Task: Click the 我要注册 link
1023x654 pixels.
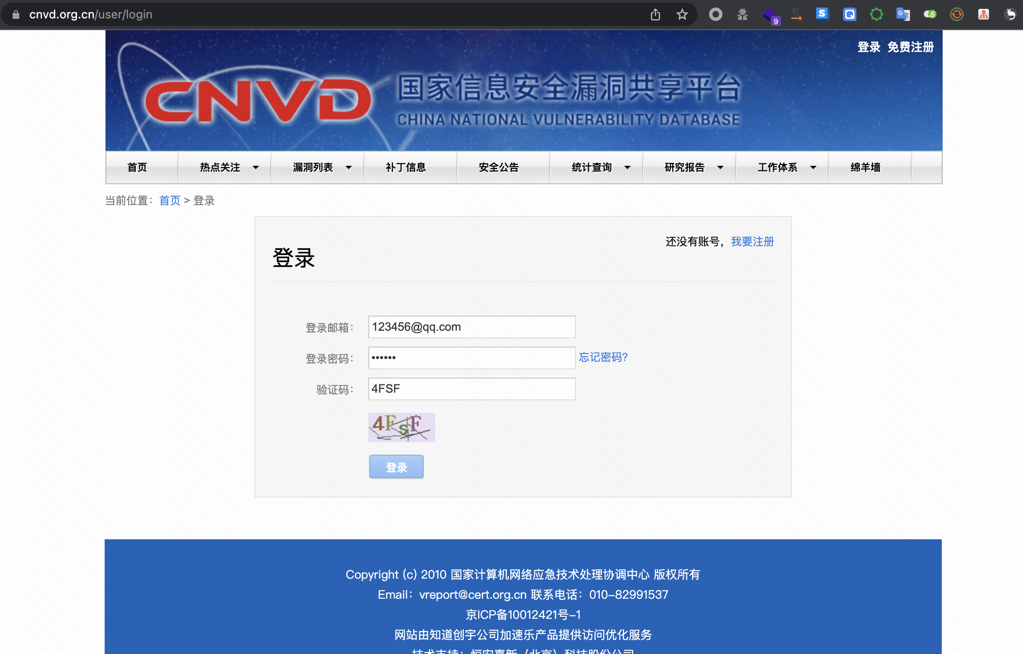Action: click(x=752, y=242)
